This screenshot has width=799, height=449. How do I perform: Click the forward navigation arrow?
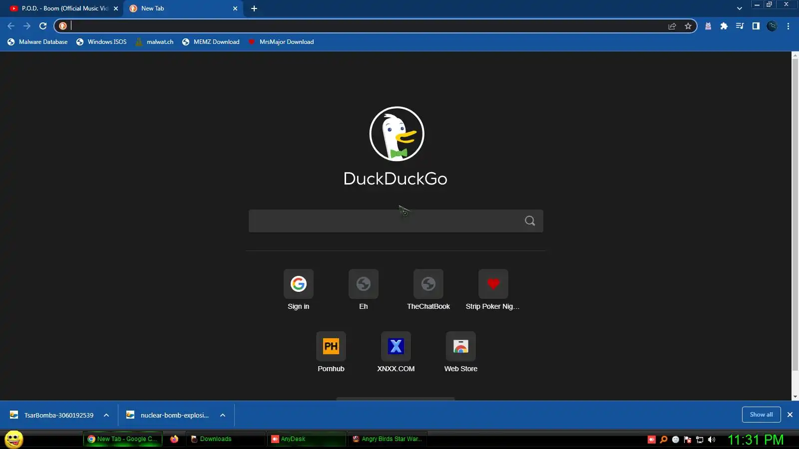27,26
